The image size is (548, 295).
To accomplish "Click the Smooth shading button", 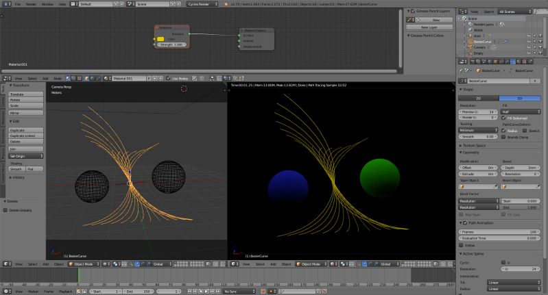I will [x=16, y=169].
